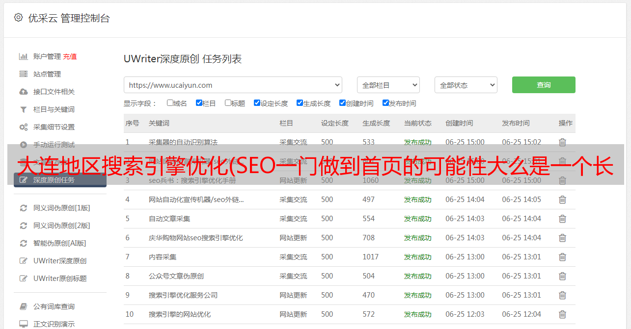Viewport: 631px width, 329px height.
Task: Delete task 自动文章采集
Action: 562,219
